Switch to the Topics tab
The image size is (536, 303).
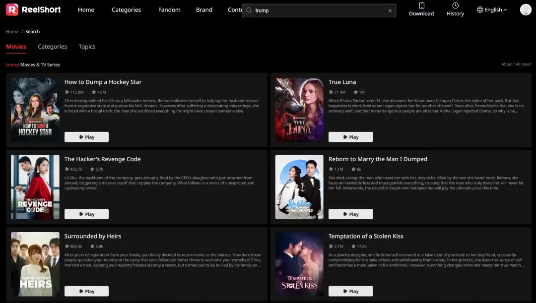(x=87, y=47)
